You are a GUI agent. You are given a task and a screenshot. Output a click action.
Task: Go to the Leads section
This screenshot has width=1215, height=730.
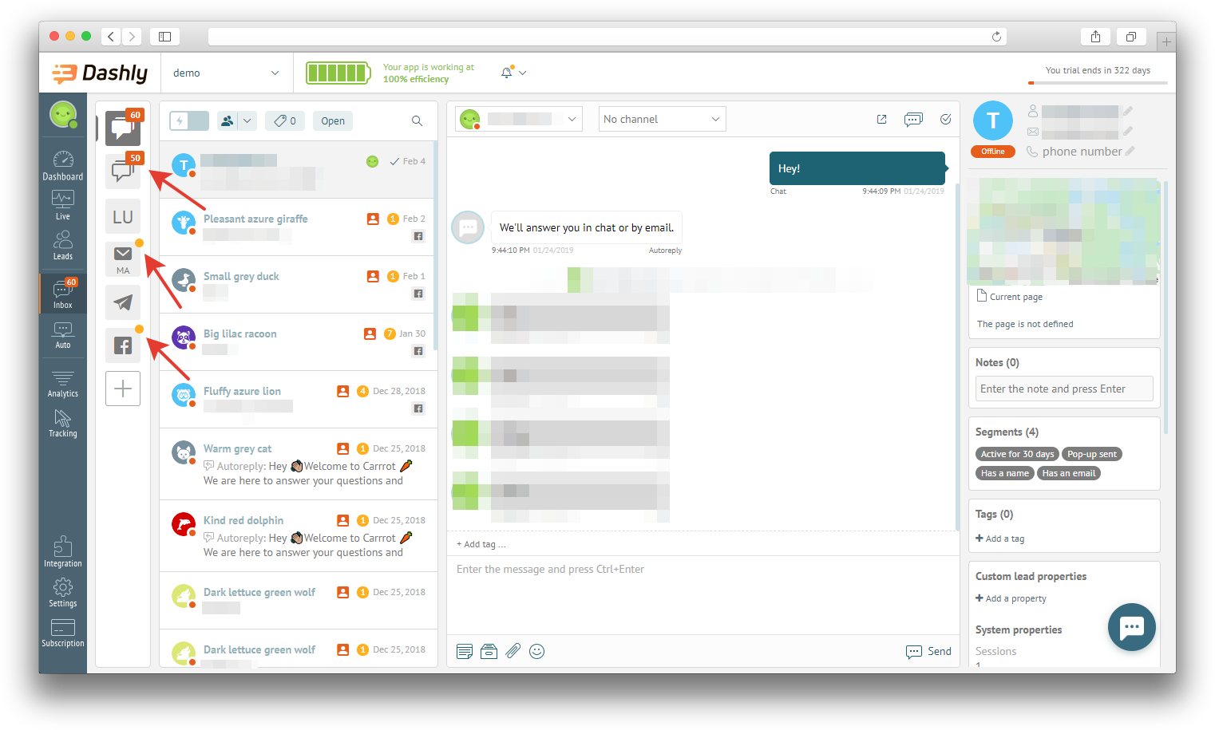(x=63, y=245)
